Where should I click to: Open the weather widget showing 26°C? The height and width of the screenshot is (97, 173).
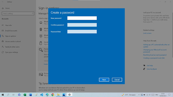129,95
